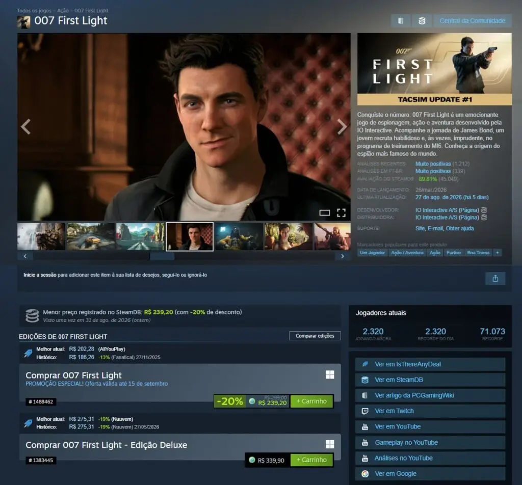Image resolution: width=522 pixels, height=485 pixels.
Task: Add 007 First Light to cart
Action: [311, 401]
